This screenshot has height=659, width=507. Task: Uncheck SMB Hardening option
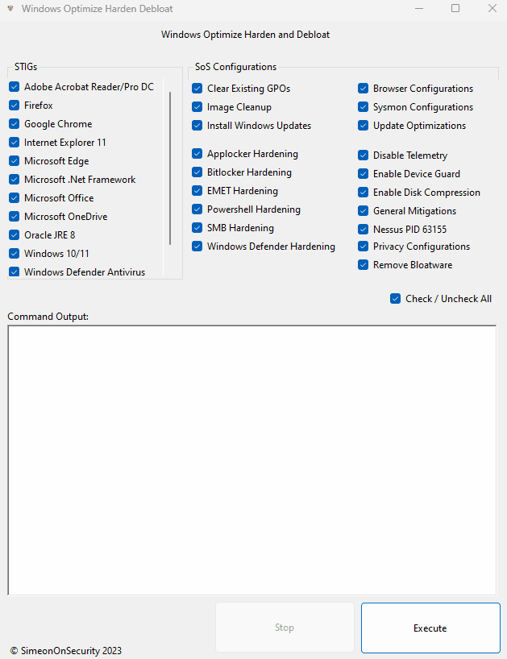point(197,228)
